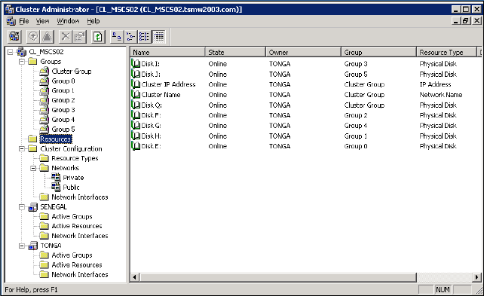This screenshot has height=296, width=484.
Task: Collapse the CL_MSCS02 root node
Action: tap(11, 52)
